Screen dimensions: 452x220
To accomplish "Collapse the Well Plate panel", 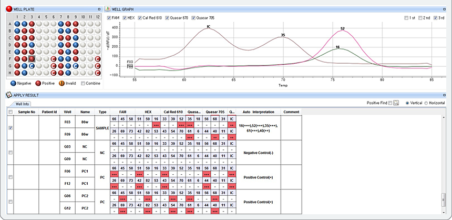I will [99, 9].
